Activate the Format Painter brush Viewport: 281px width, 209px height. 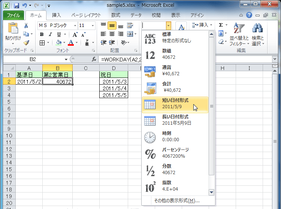[26, 43]
